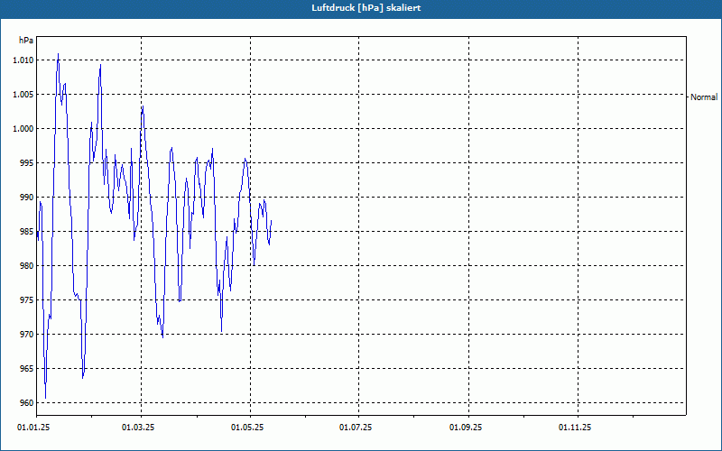Click the chart title 'Luftdruck [hPa] skaliert'
This screenshot has height=451, width=722.
366,8
